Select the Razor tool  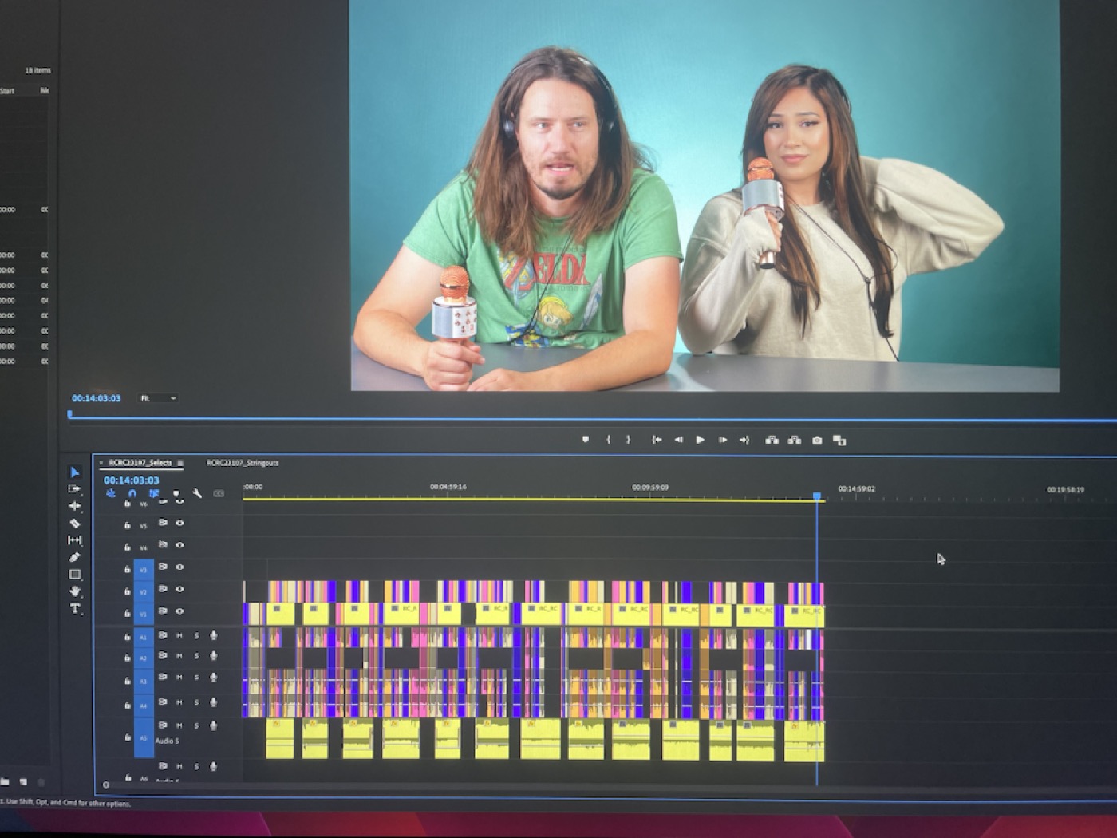(x=75, y=524)
